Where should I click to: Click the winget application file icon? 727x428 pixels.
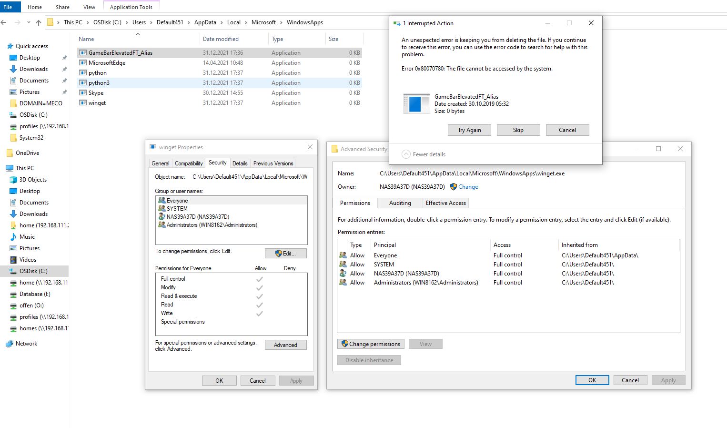click(x=83, y=103)
